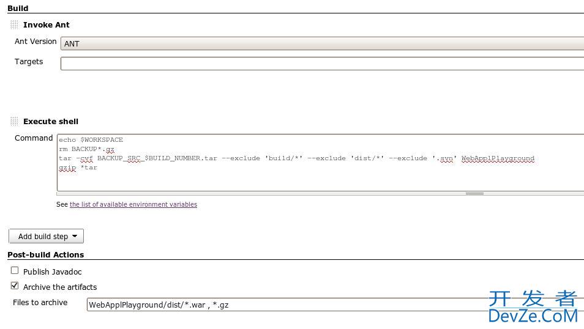Open the available environment variables link
Viewport: 584px width, 329px height.
point(133,204)
